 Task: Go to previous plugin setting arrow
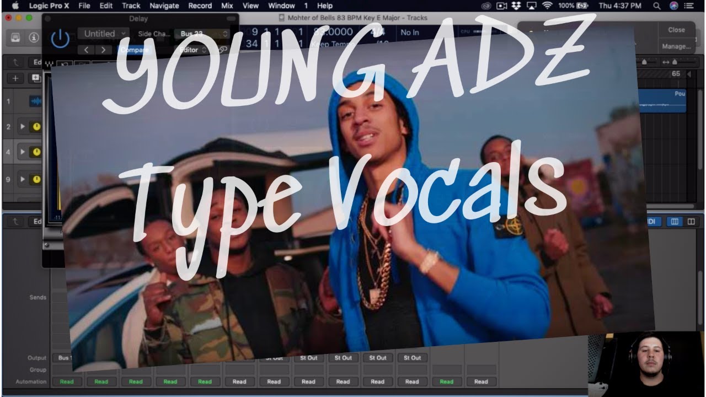(87, 50)
